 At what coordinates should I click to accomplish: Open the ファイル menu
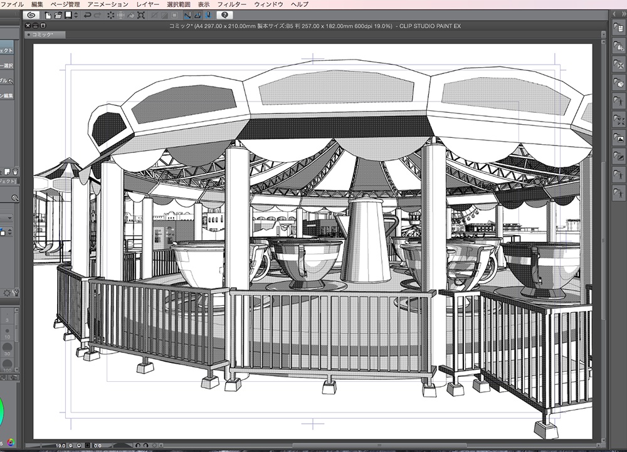(12, 4)
